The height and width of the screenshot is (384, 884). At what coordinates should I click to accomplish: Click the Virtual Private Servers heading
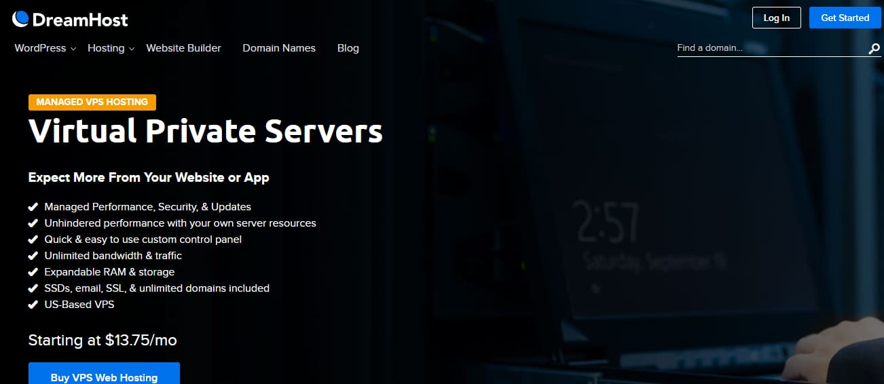click(x=206, y=131)
